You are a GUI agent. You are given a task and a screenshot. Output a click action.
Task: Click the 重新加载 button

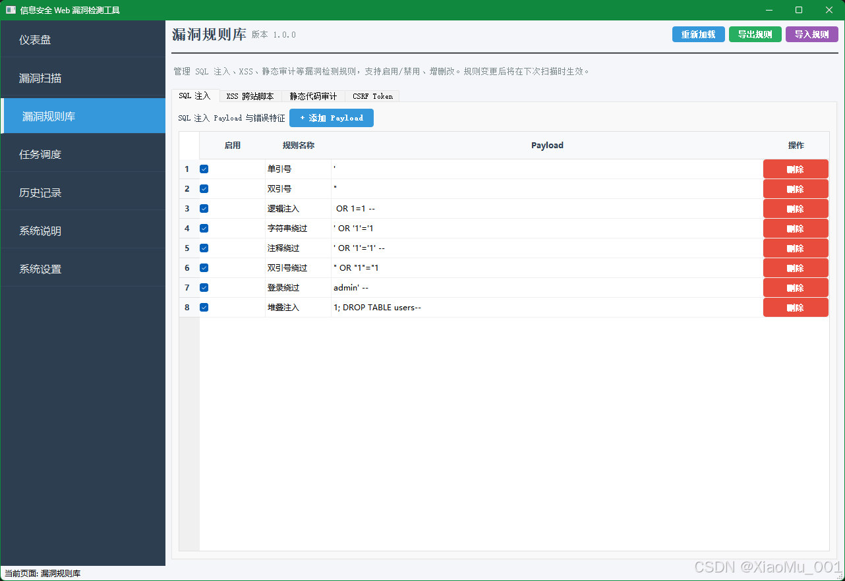pos(699,34)
